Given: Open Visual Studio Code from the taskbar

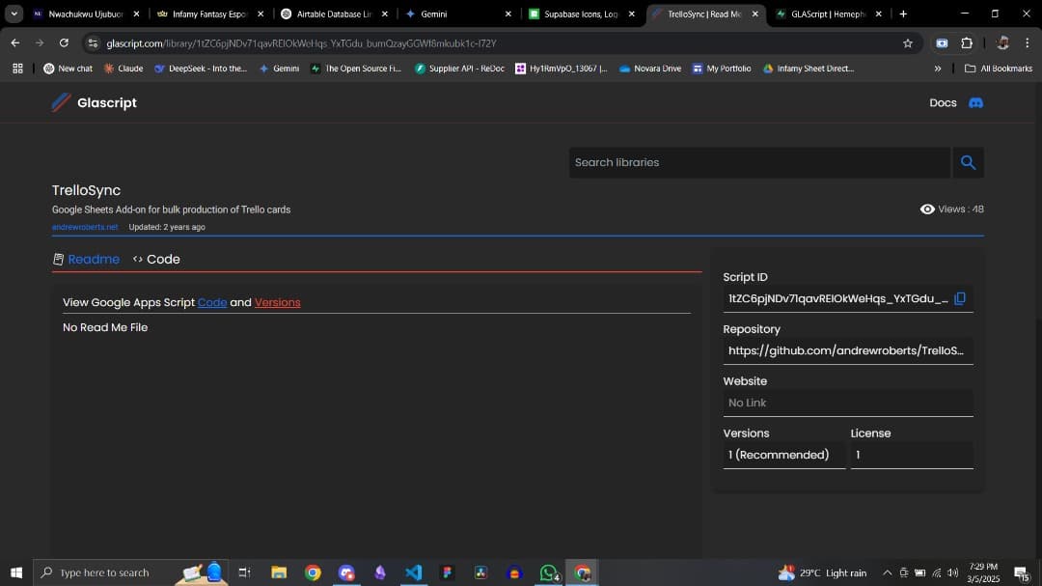Looking at the screenshot, I should tap(413, 572).
